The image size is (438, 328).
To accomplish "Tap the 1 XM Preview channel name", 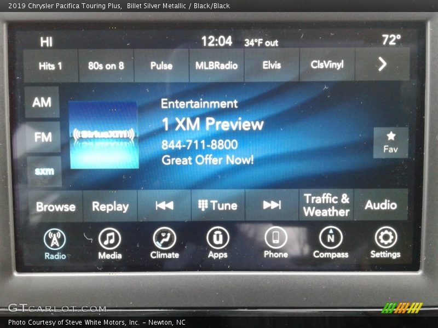I will coord(212,124).
